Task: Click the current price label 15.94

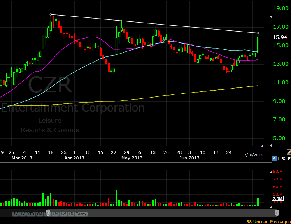Action: pos(280,37)
